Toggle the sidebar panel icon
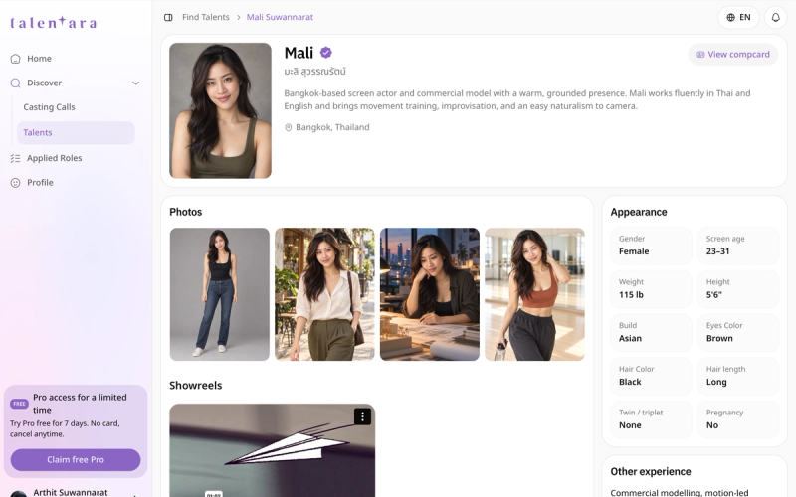This screenshot has height=497, width=796. 168,17
